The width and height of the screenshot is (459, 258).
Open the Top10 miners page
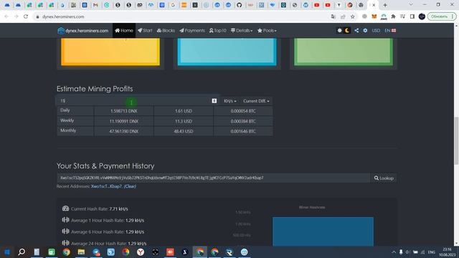click(x=218, y=30)
